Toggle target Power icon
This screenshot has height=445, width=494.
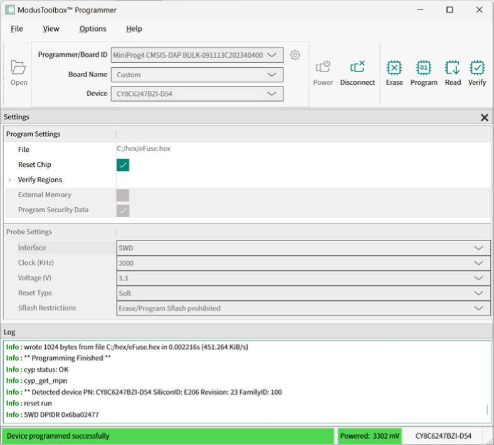tap(323, 73)
